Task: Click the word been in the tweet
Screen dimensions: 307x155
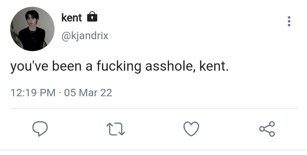Action: pos(67,66)
